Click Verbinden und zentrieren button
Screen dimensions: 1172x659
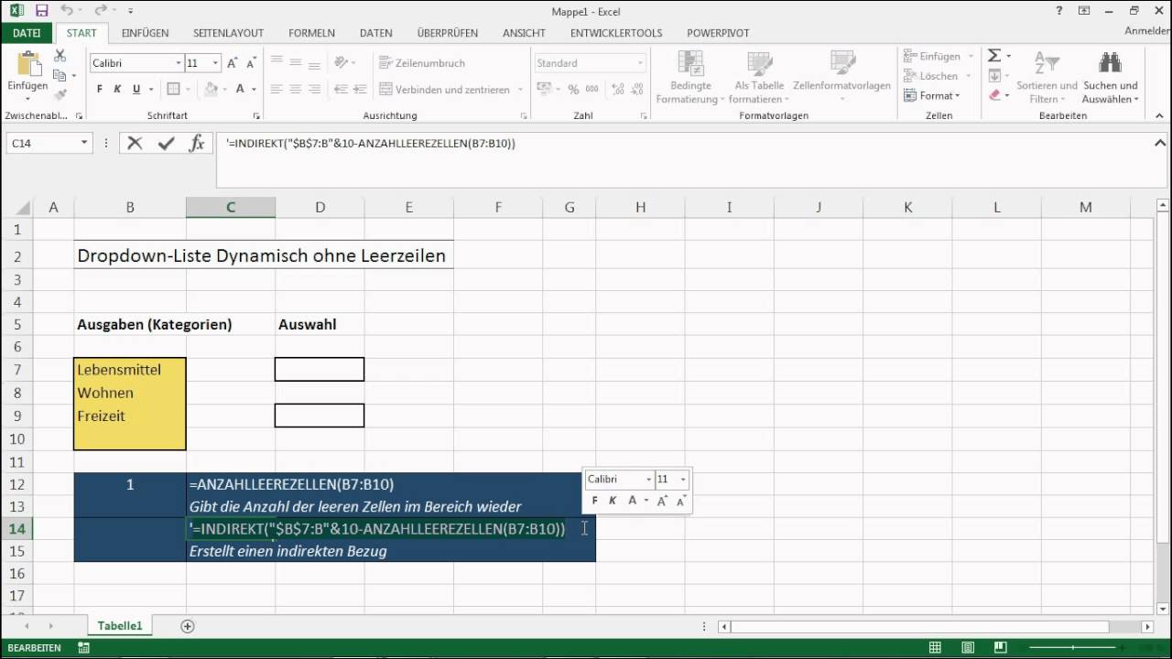(452, 90)
